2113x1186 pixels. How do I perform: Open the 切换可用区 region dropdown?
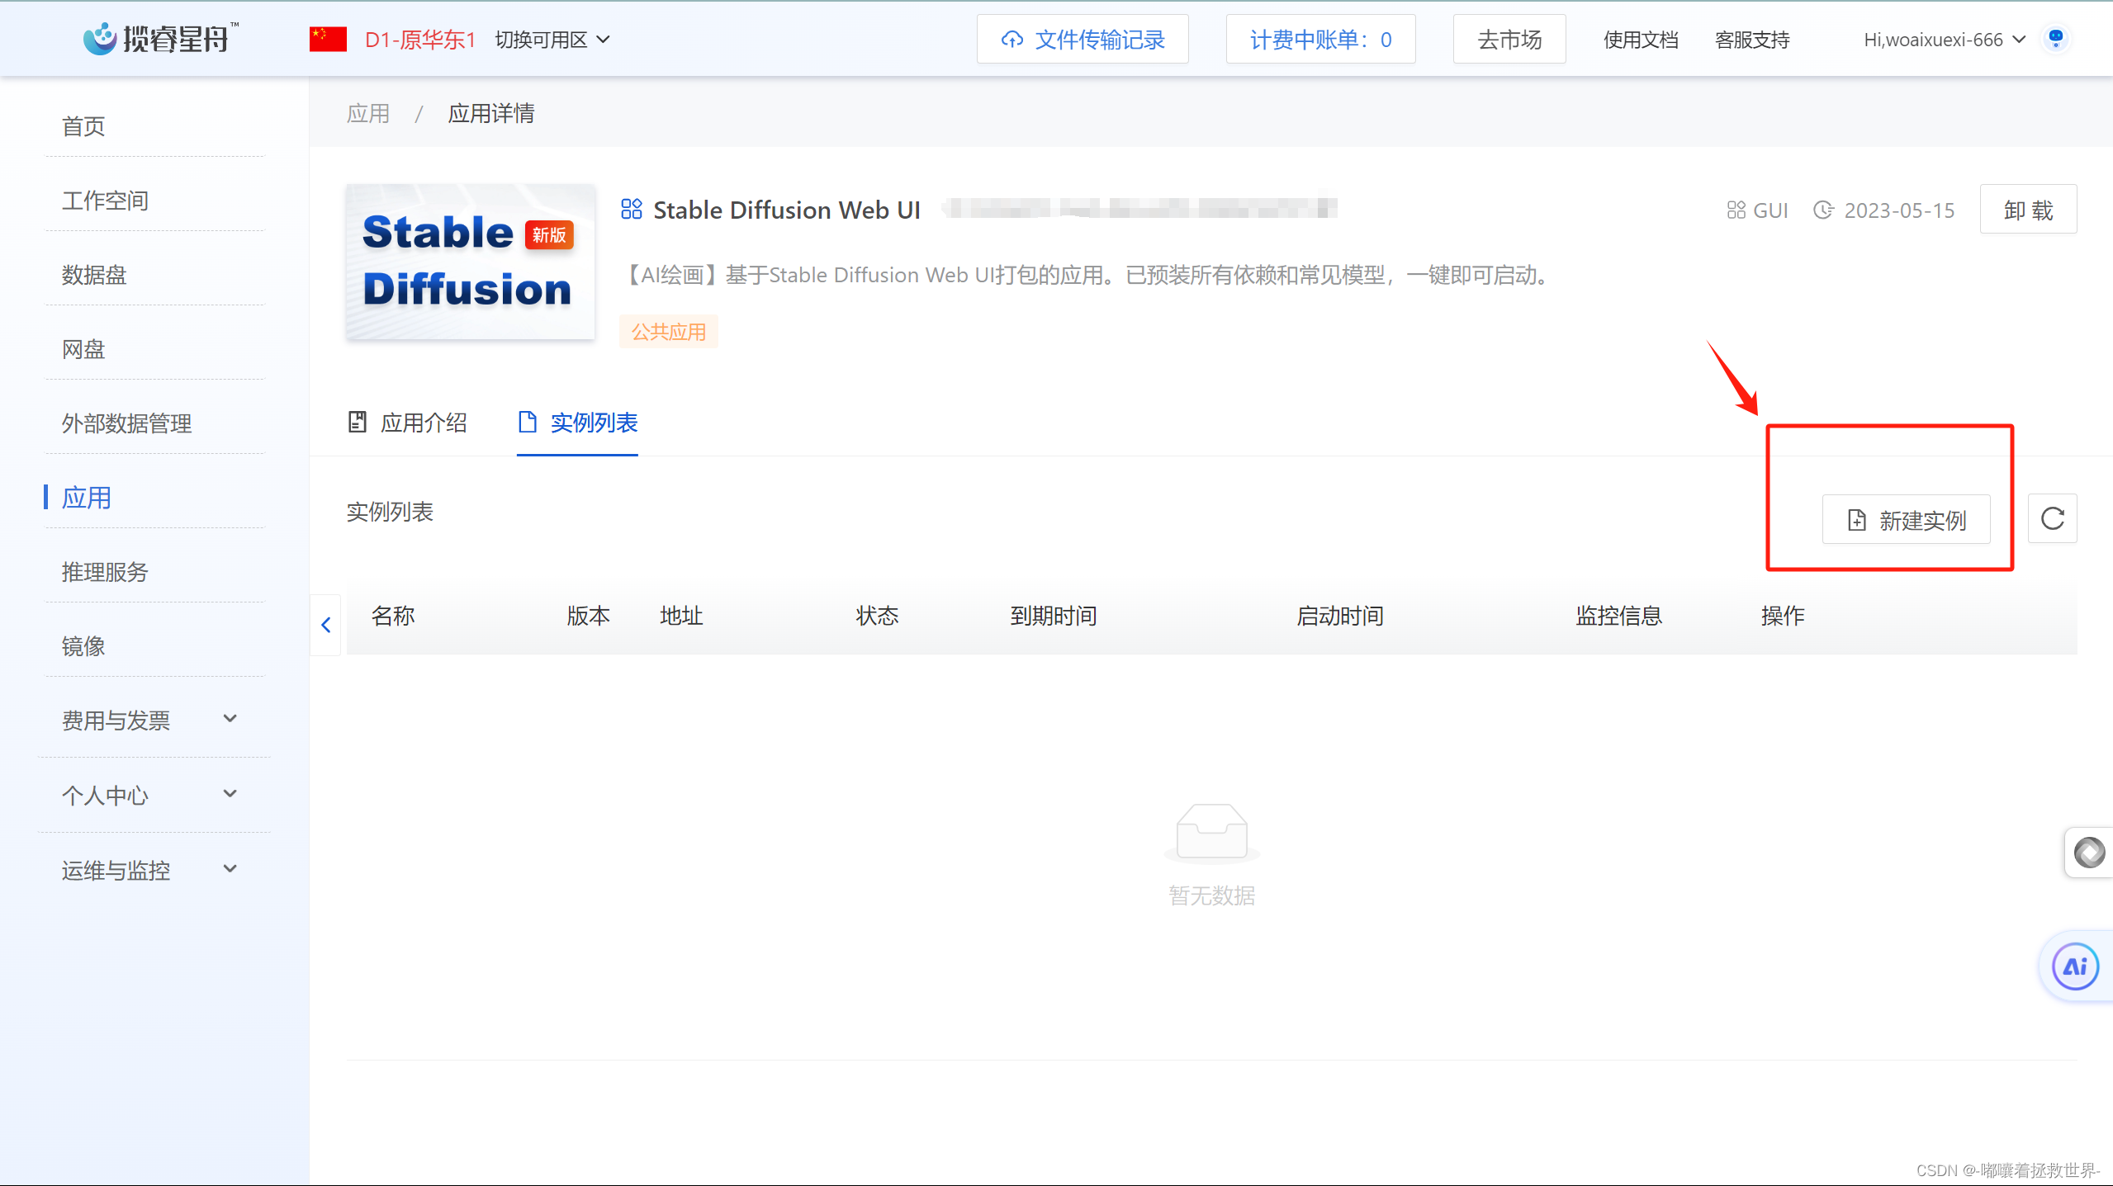(x=552, y=40)
